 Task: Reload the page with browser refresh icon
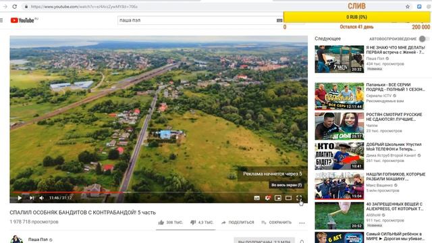pyautogui.click(x=15, y=6)
